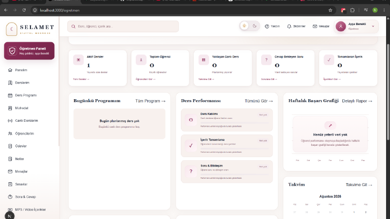Open the Detaylı Rapor link
Screen dimensions: 390x219
(x=357, y=101)
